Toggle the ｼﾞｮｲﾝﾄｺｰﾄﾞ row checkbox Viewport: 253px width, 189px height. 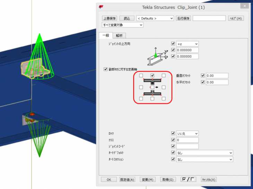(x=173, y=146)
